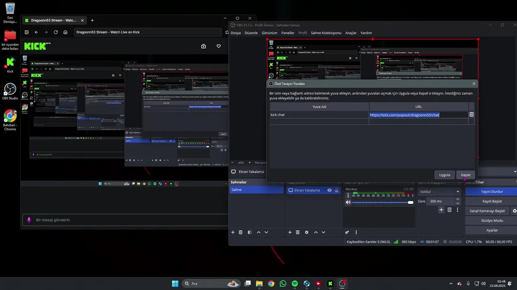This screenshot has height=290, width=517.
Task: Toggle browser sidebar panel icon
Action: point(27,32)
